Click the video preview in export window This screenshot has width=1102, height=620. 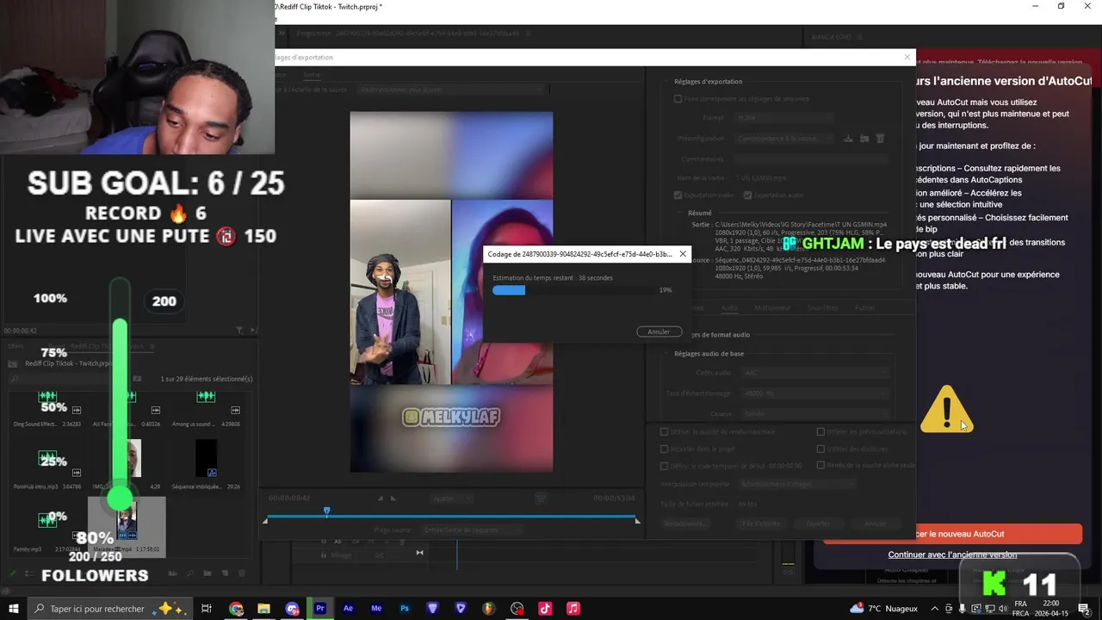pos(451,292)
